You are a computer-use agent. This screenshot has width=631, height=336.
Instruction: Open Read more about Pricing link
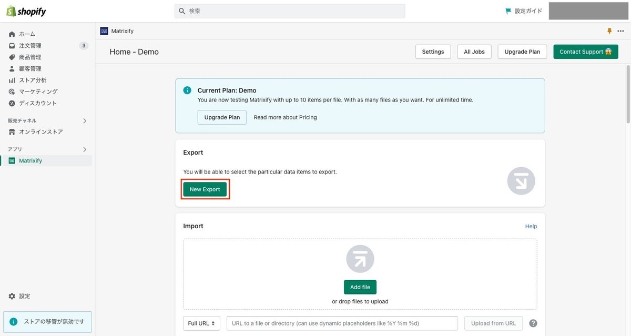tap(285, 117)
